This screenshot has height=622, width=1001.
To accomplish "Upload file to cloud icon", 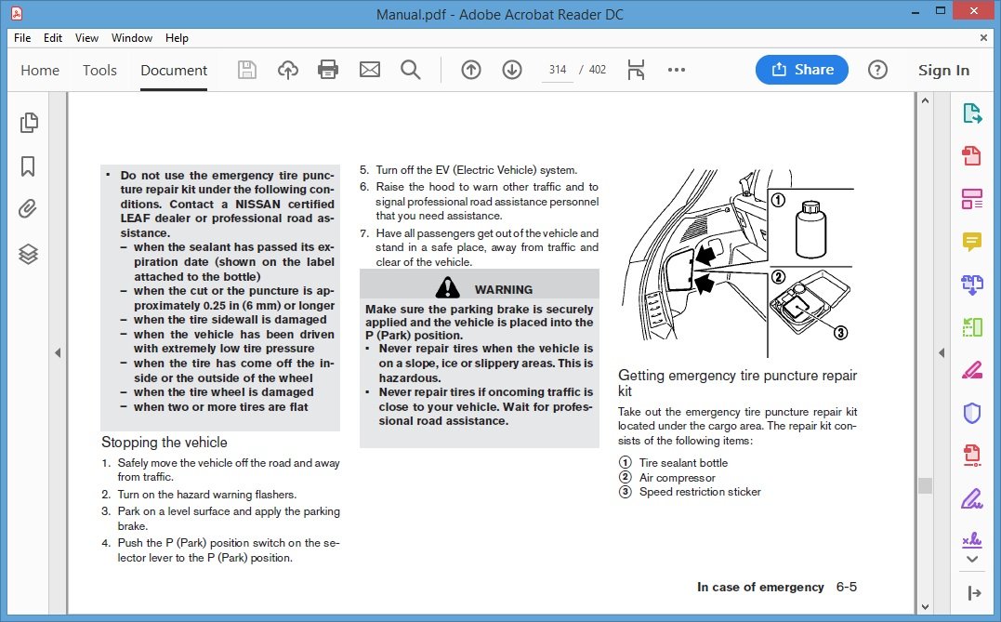I will tap(288, 70).
